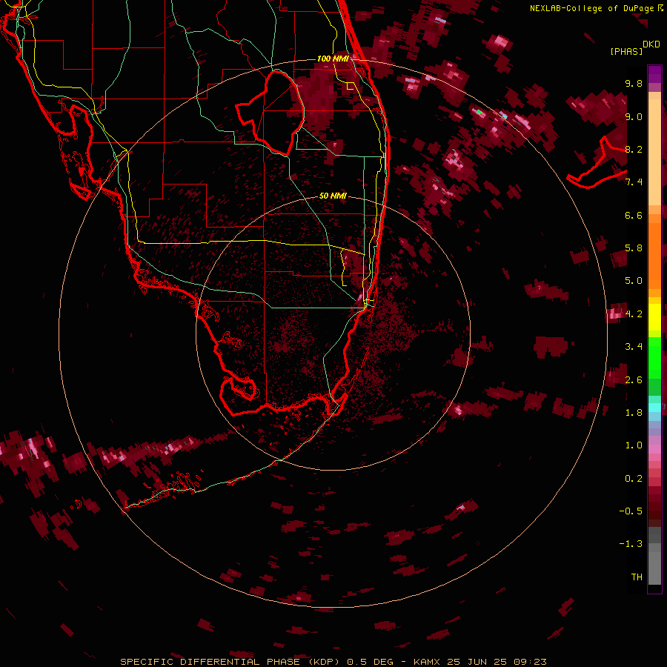The image size is (667, 667).
Task: Click the 9.0 value on the color scale
Action: coord(634,116)
